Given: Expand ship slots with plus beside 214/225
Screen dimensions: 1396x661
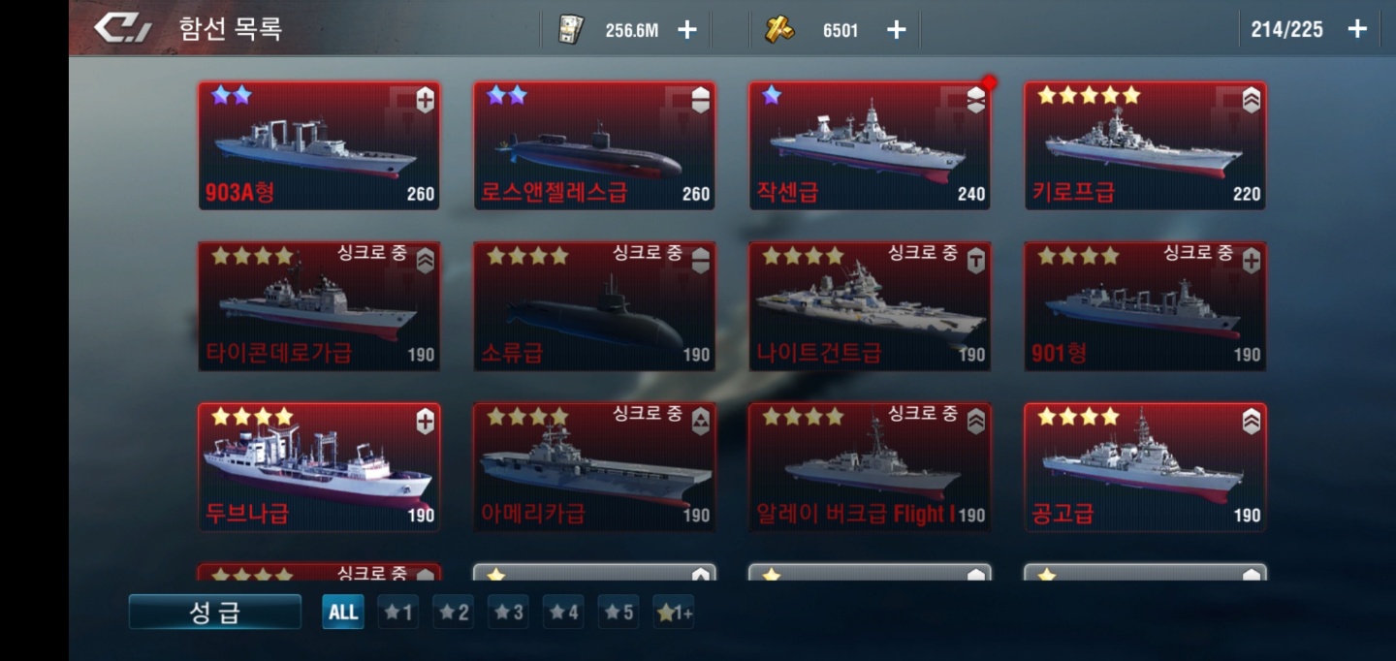Looking at the screenshot, I should (1357, 29).
